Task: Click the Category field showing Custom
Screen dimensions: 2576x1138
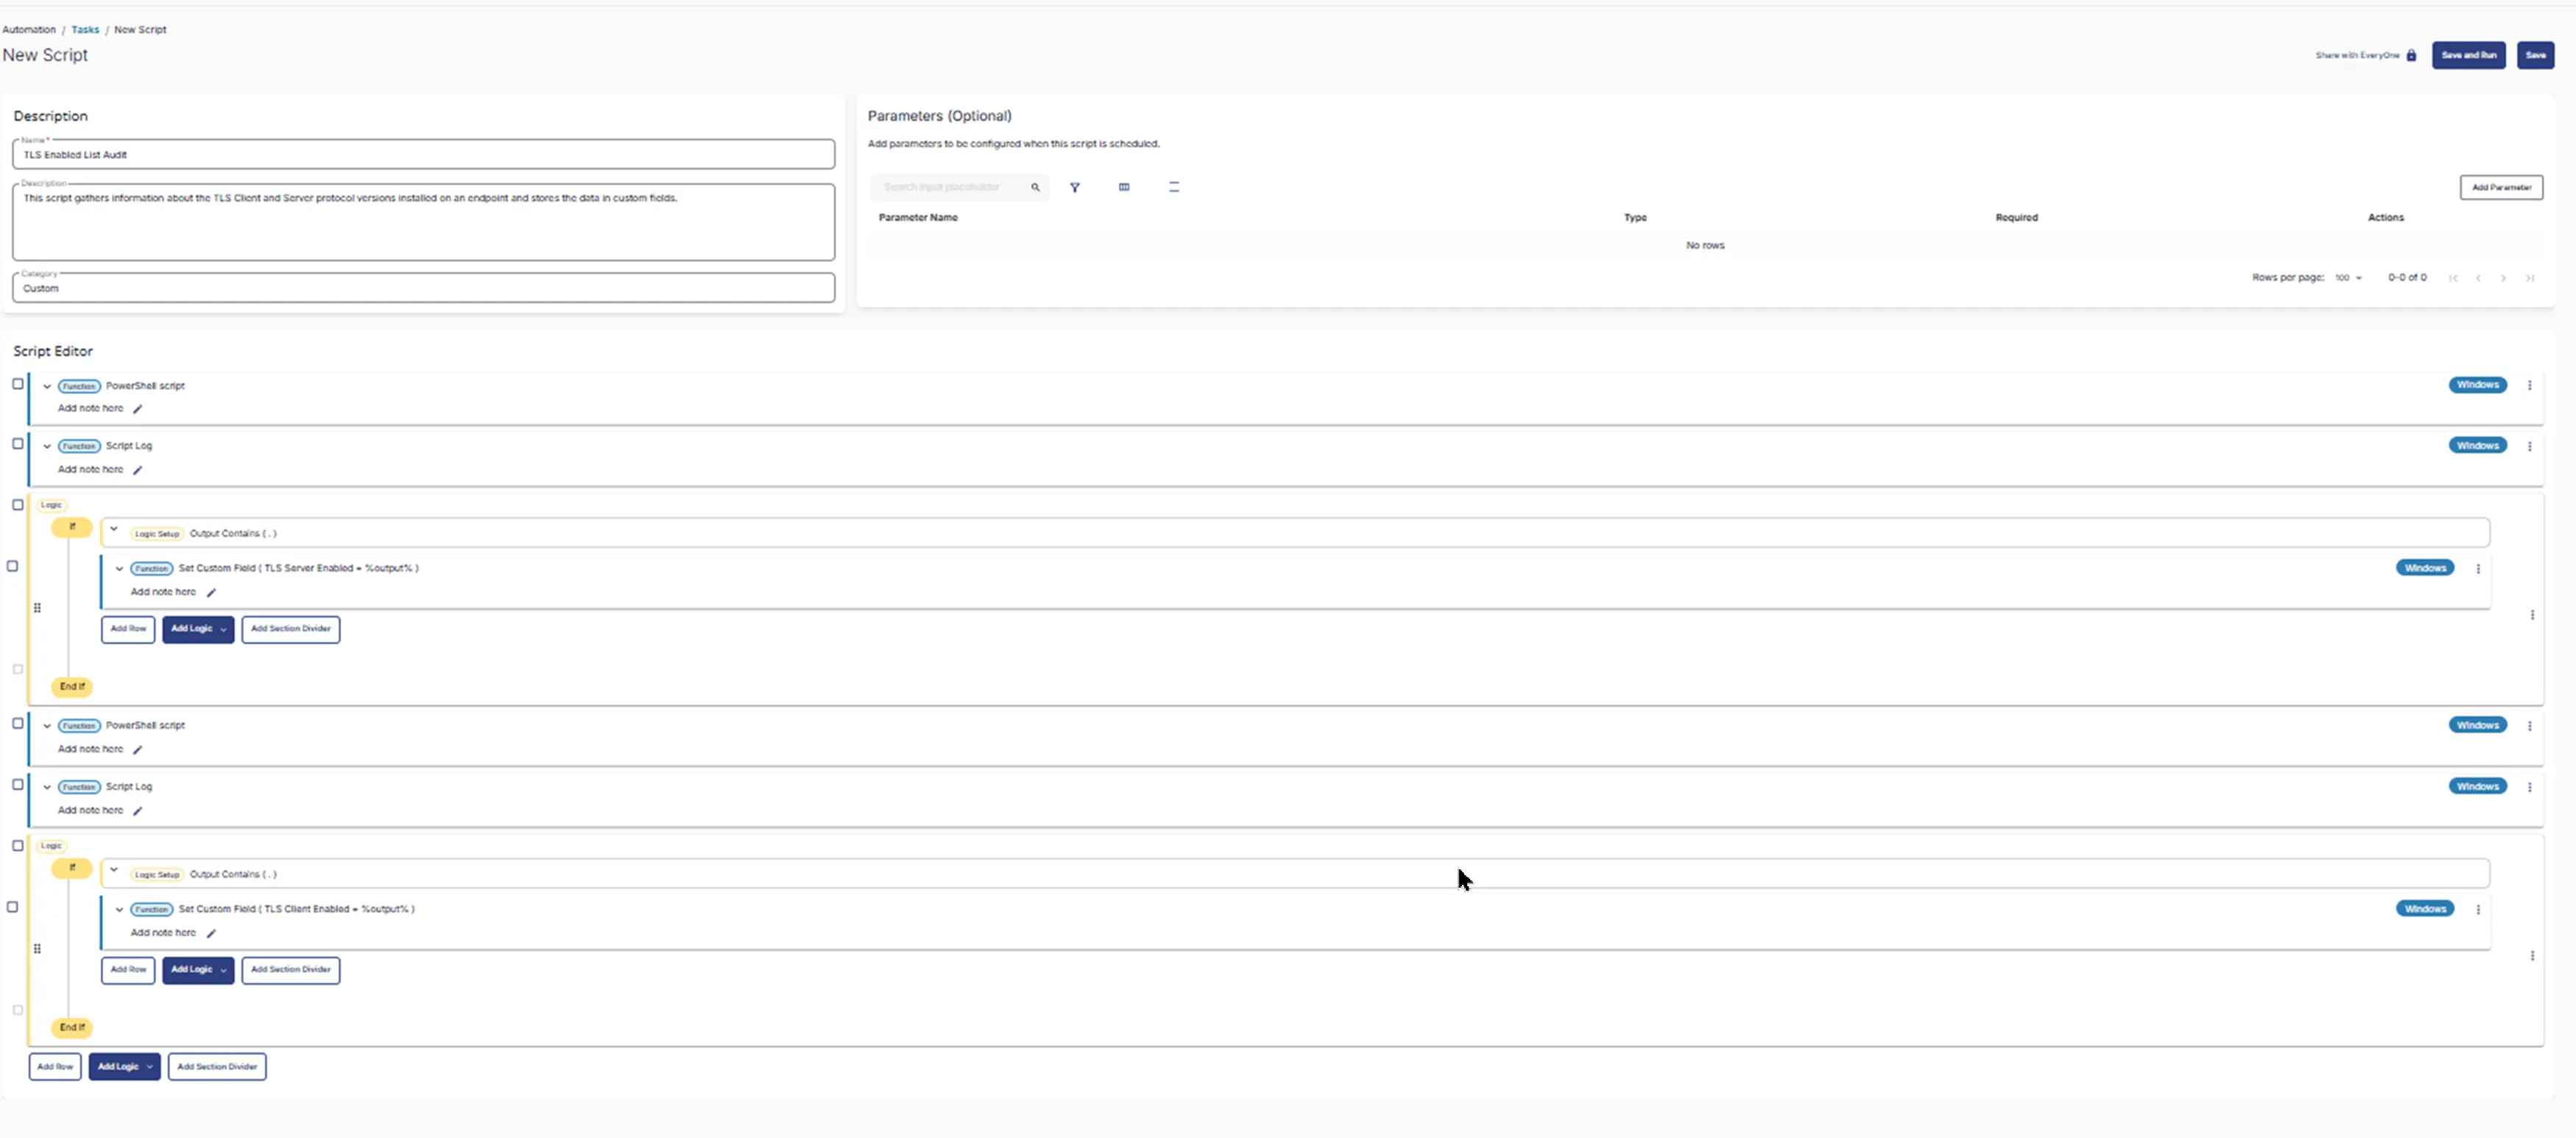Action: click(424, 288)
